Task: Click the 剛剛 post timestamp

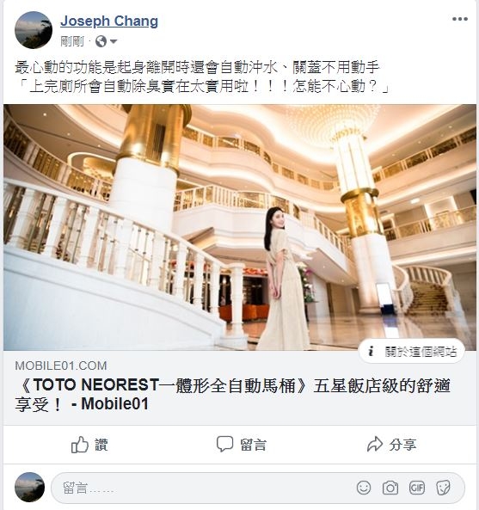Action: point(71,41)
